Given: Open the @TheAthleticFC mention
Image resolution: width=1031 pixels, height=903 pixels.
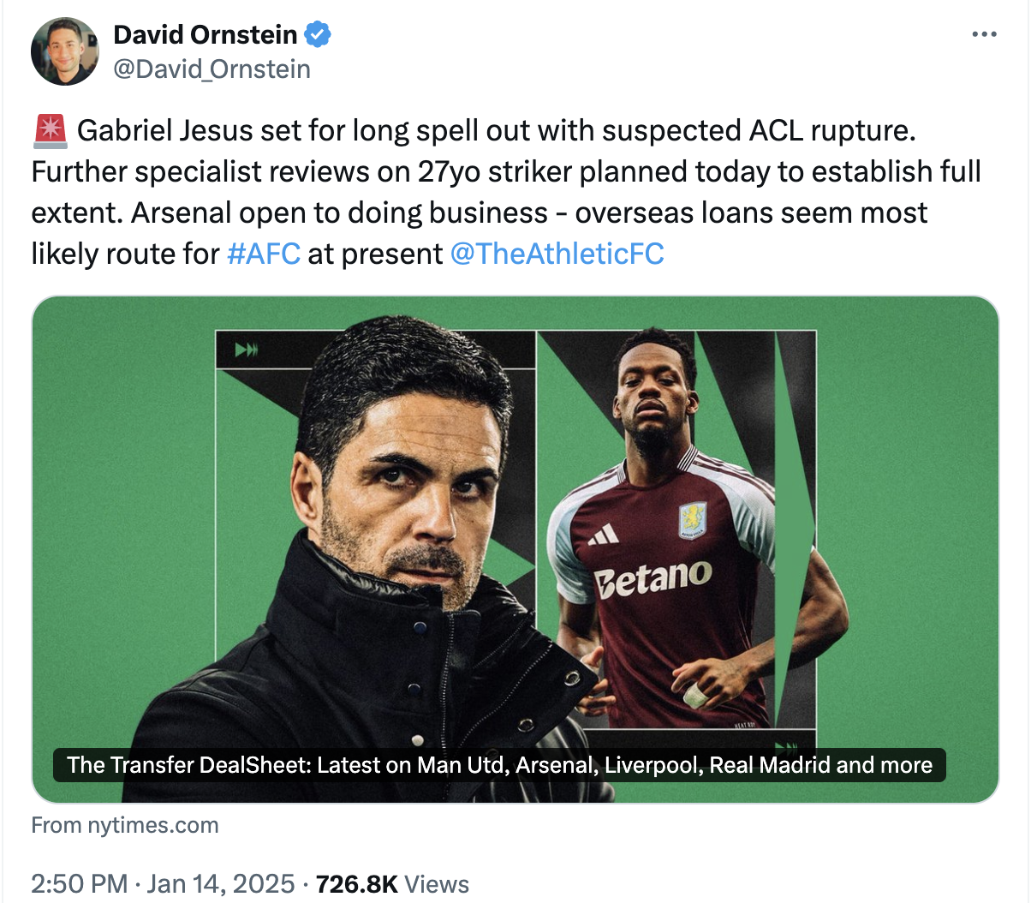Looking at the screenshot, I should coord(557,254).
